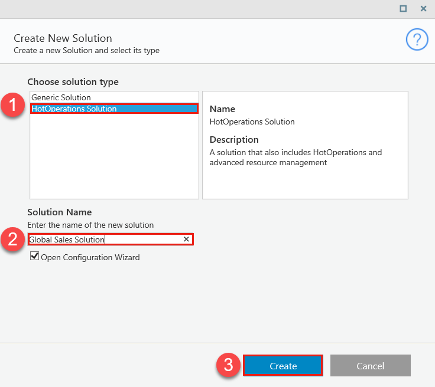Click the Solution Name section label
Image resolution: width=435 pixels, height=387 pixels.
tap(60, 212)
